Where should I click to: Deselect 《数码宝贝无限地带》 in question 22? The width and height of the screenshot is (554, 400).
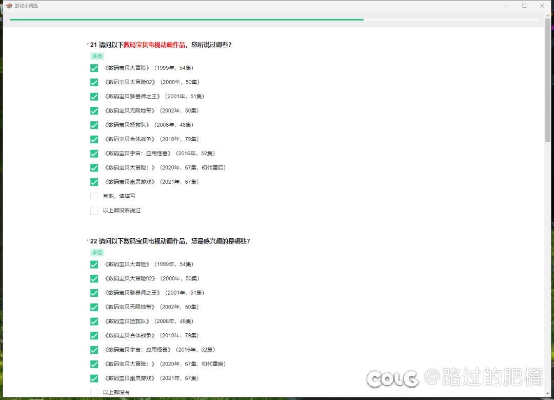tap(94, 307)
